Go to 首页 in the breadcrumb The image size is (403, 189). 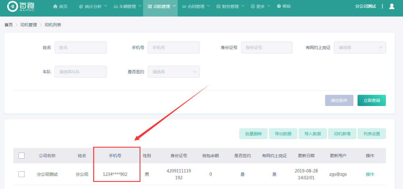point(9,25)
